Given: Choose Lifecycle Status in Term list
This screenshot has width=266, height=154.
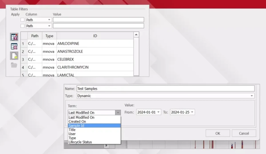Looking at the screenshot, I should point(94,142).
